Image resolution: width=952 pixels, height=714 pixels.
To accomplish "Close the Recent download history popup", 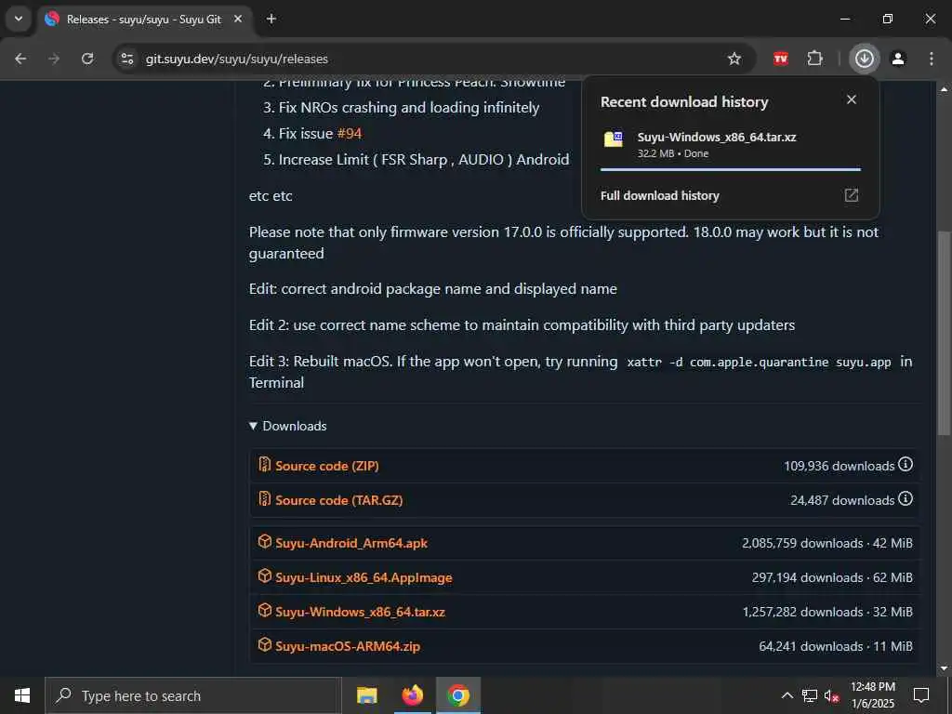I will tap(852, 99).
